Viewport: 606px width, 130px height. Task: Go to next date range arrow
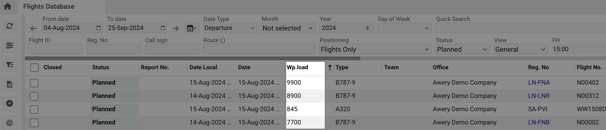click(x=176, y=28)
